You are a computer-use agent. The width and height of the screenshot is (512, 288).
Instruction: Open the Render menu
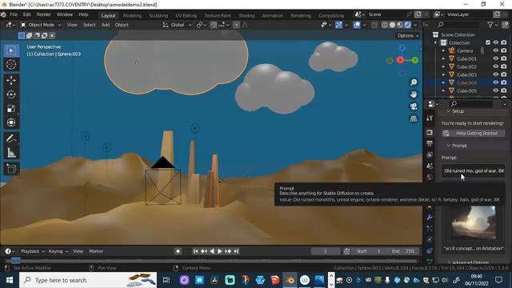point(44,14)
